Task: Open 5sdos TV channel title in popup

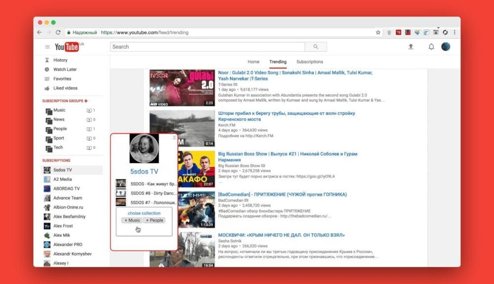Action: point(144,172)
